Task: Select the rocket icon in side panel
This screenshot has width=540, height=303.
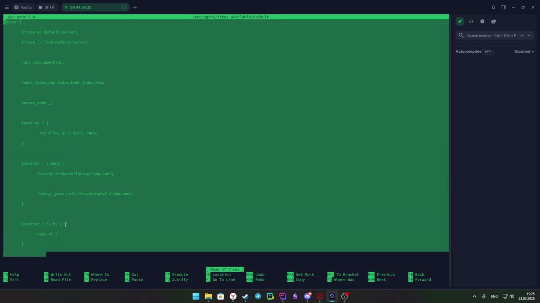Action: coord(460,21)
